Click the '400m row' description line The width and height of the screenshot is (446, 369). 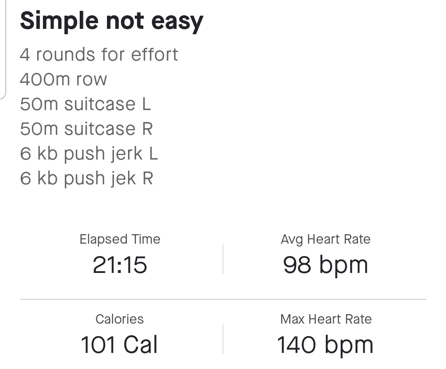(64, 79)
